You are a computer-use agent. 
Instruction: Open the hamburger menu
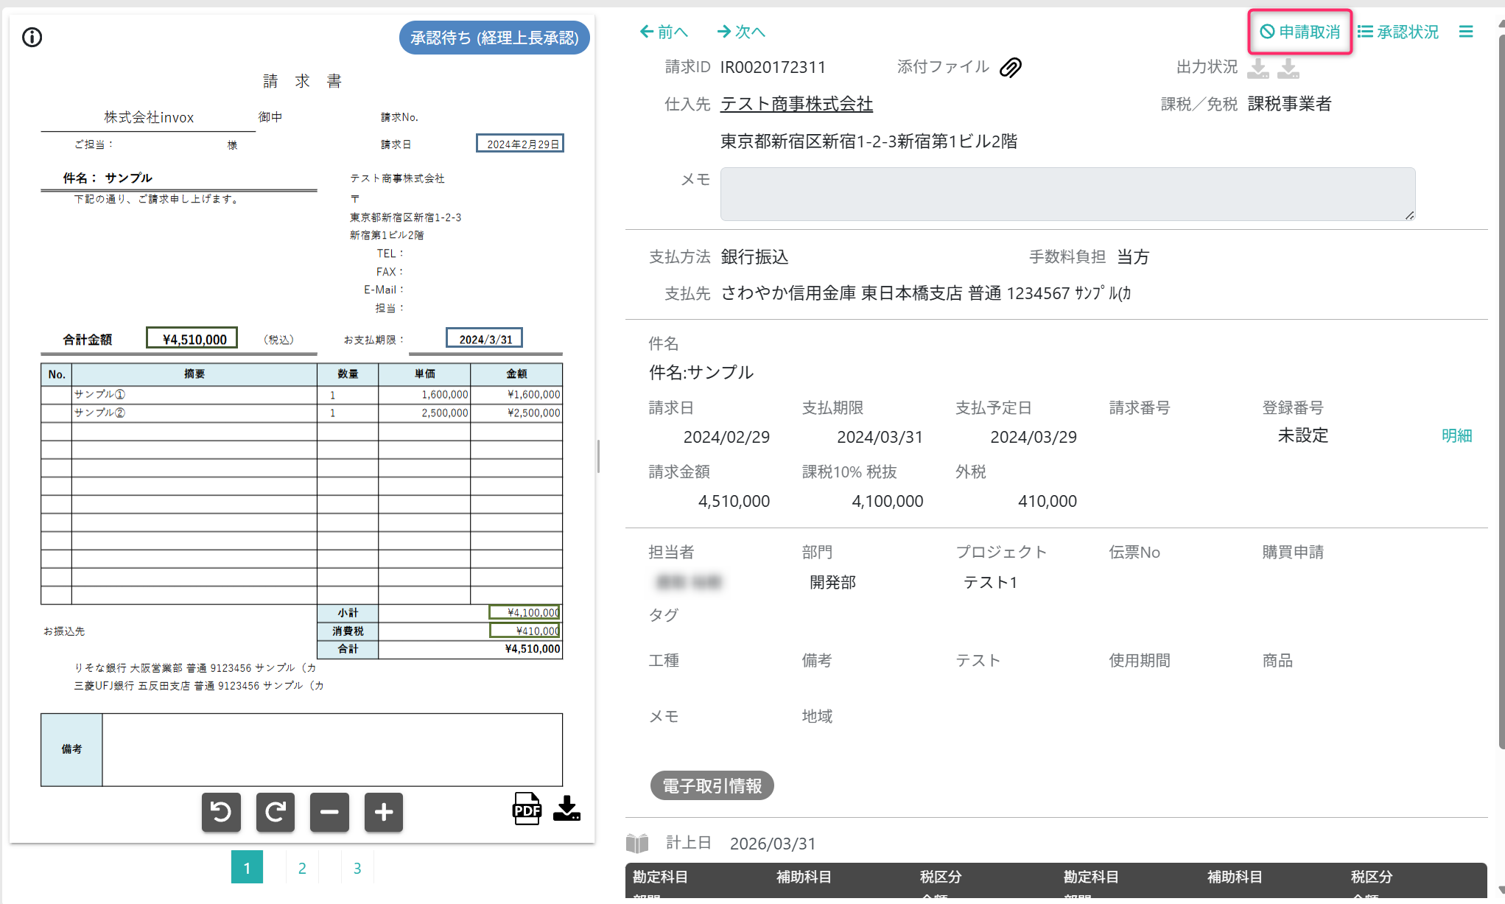pos(1466,32)
